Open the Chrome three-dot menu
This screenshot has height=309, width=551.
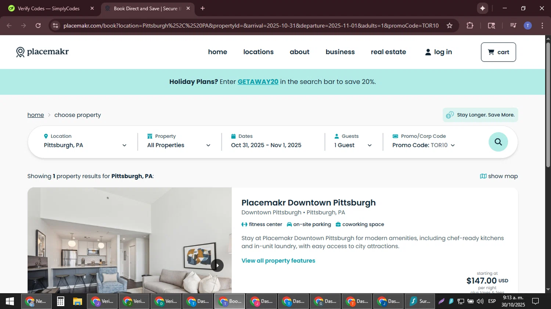(x=542, y=25)
